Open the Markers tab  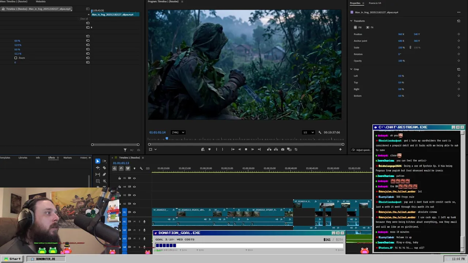(68, 158)
